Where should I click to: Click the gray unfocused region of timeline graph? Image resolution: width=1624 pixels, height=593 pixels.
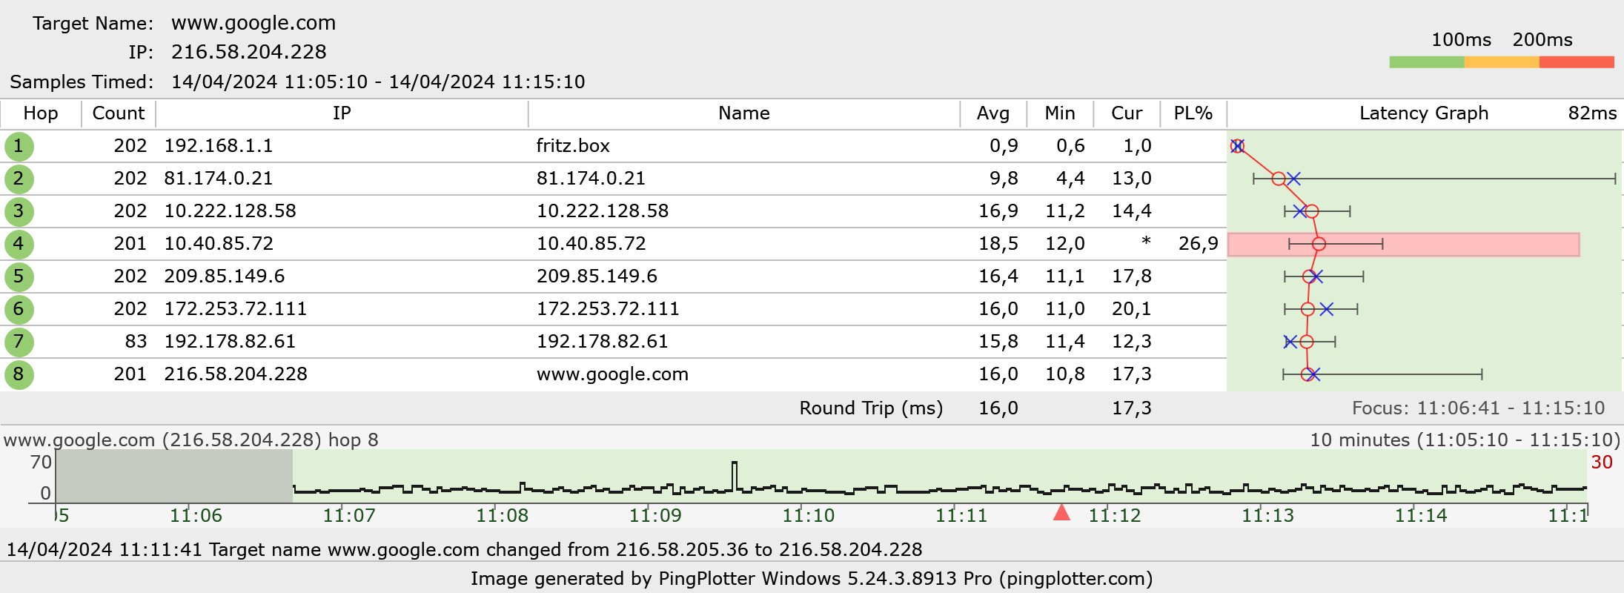click(174, 476)
